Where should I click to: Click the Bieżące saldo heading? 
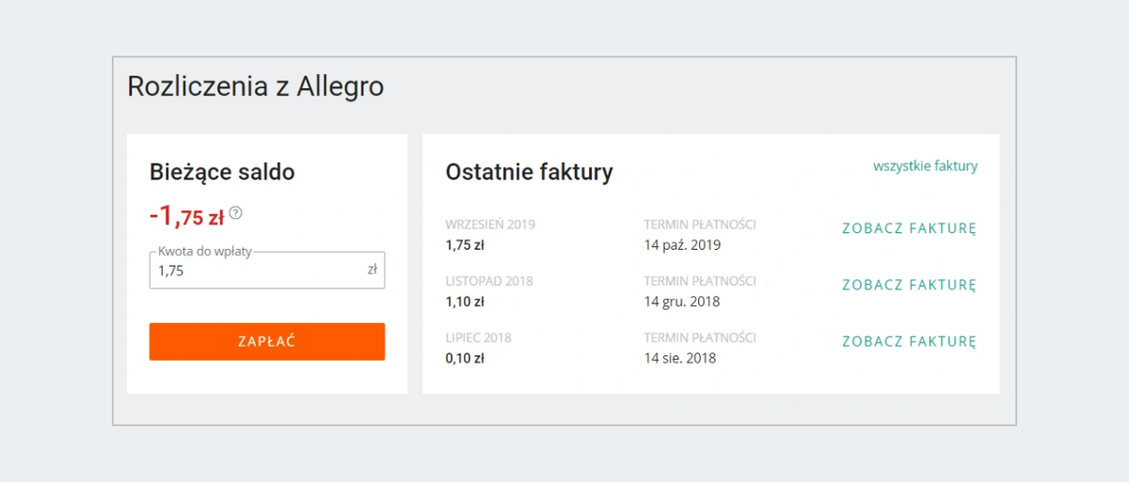pos(222,172)
